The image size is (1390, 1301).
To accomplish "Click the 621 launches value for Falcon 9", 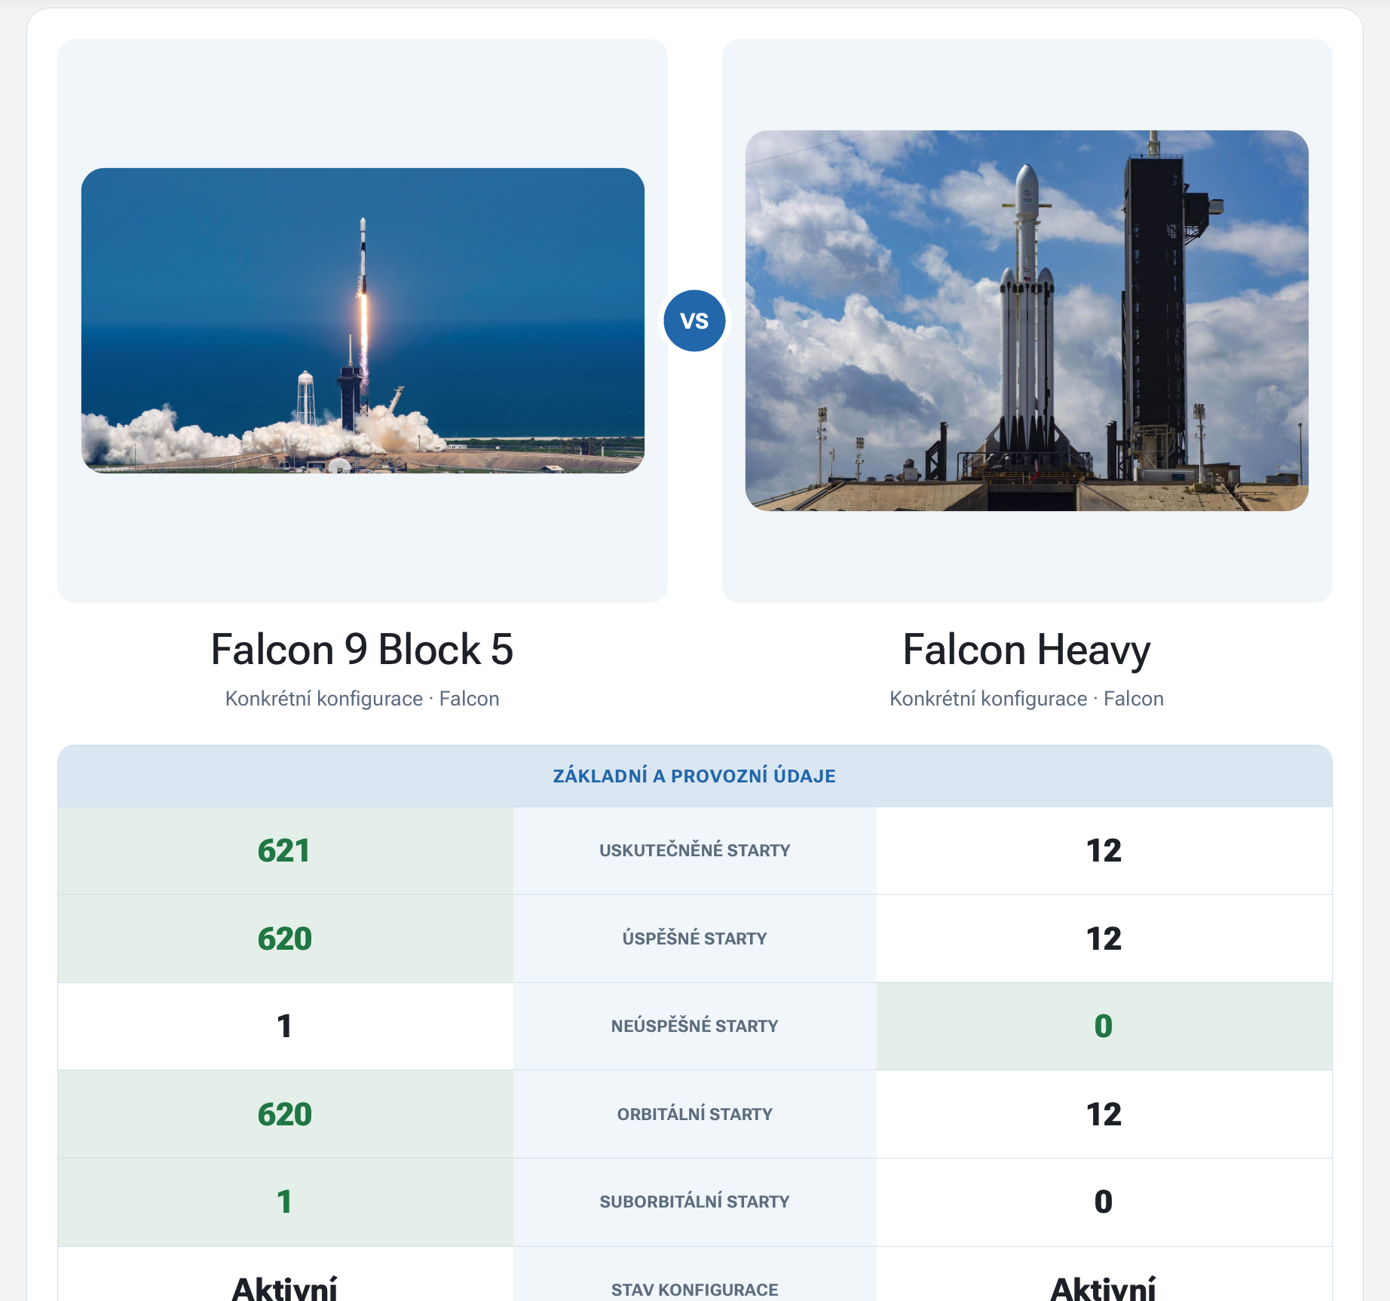I will point(284,850).
